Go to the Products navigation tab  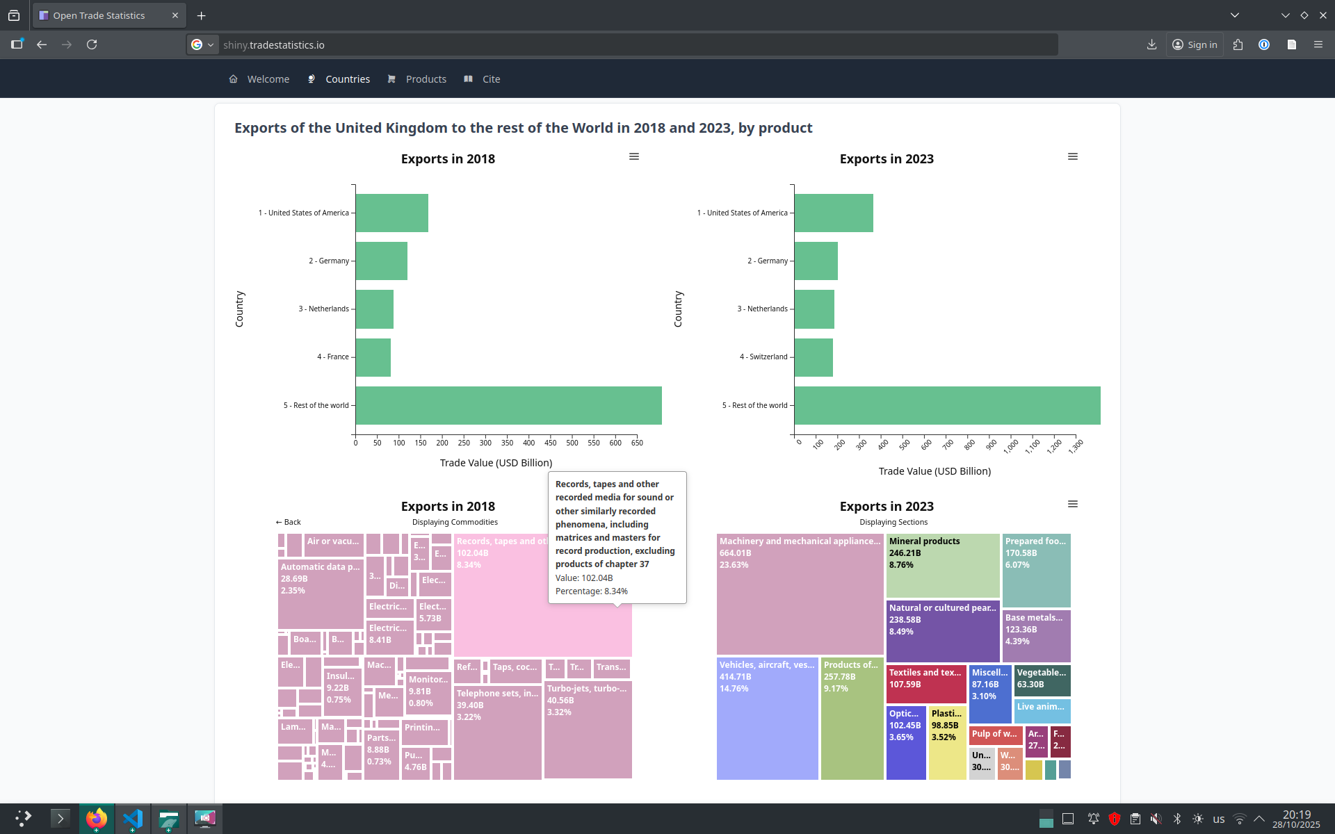tap(426, 79)
